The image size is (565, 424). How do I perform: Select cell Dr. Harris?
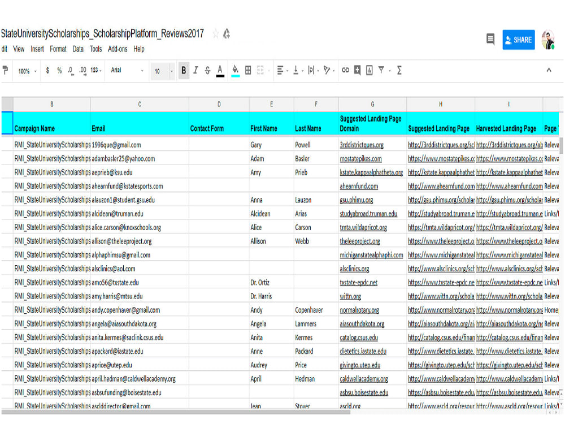coord(271,296)
